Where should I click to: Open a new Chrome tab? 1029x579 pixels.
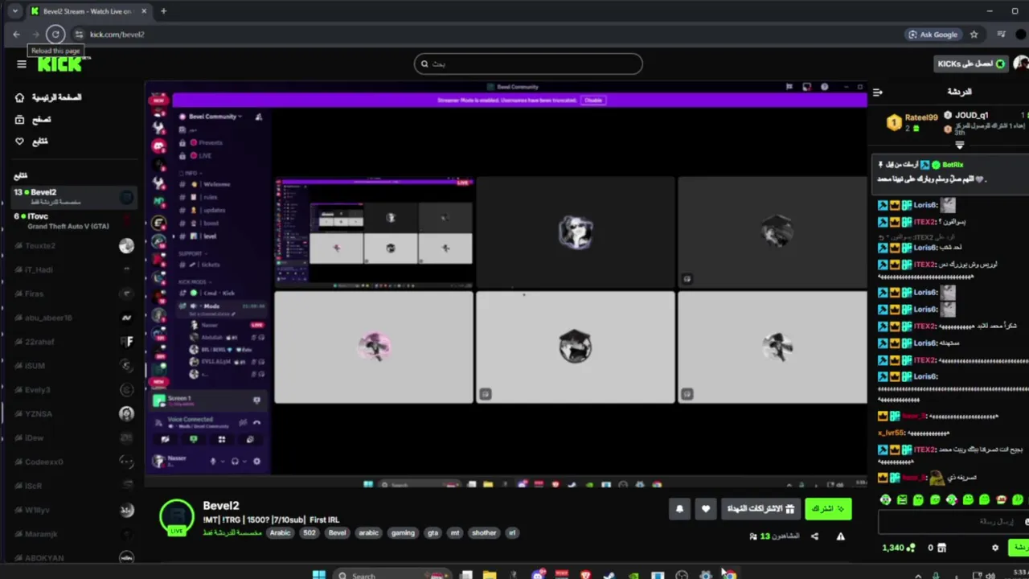tap(163, 11)
